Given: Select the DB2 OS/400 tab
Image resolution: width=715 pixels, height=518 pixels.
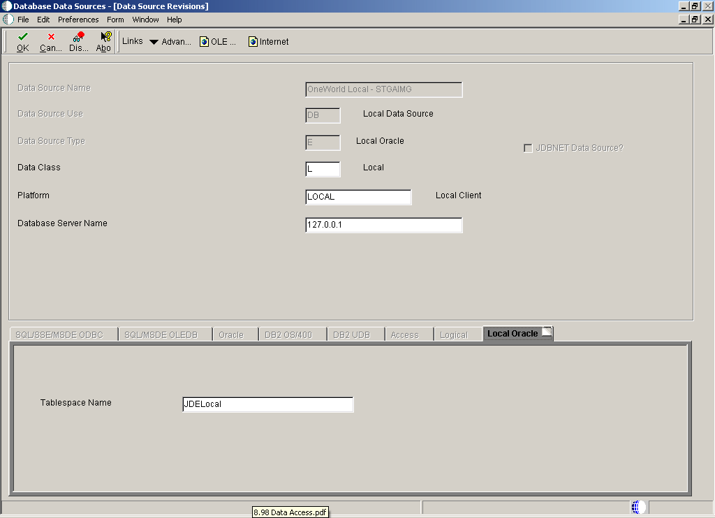Looking at the screenshot, I should (293, 334).
